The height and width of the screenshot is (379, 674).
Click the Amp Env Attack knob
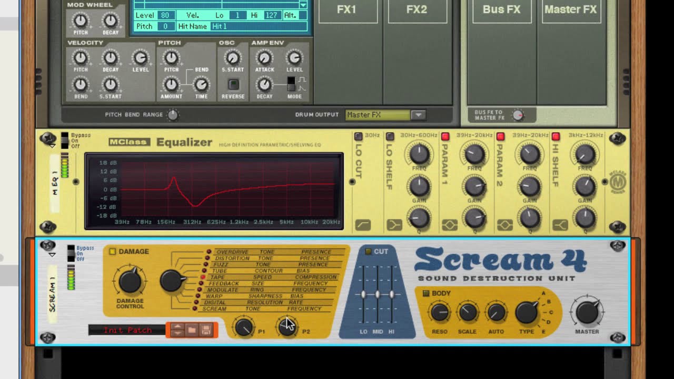264,57
